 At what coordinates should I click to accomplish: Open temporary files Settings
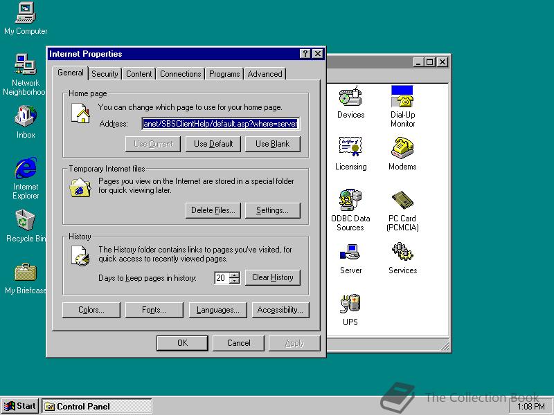click(272, 210)
